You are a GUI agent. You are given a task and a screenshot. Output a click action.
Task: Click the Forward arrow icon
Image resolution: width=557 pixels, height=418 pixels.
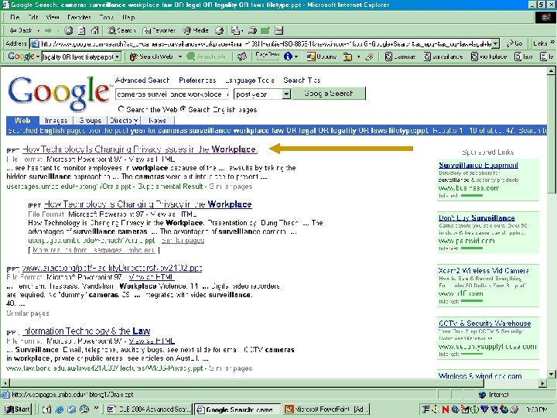click(x=48, y=30)
